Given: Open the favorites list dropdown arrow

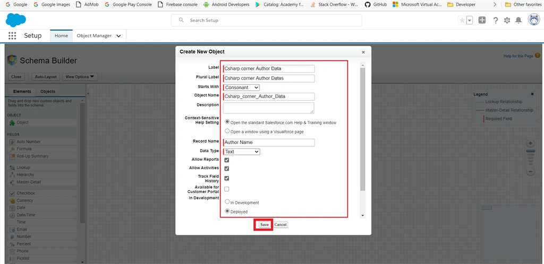Looking at the screenshot, I should [470, 21].
